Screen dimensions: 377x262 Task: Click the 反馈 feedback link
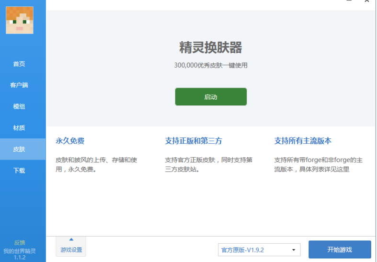click(x=20, y=242)
